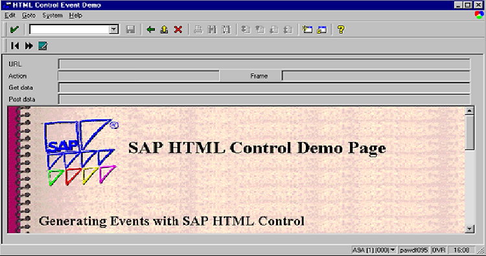The height and width of the screenshot is (256, 486).
Task: Click the Previous Page icon
Action: coord(260,29)
